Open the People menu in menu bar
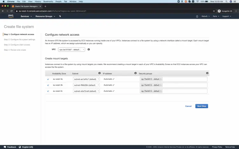 [58, 1]
